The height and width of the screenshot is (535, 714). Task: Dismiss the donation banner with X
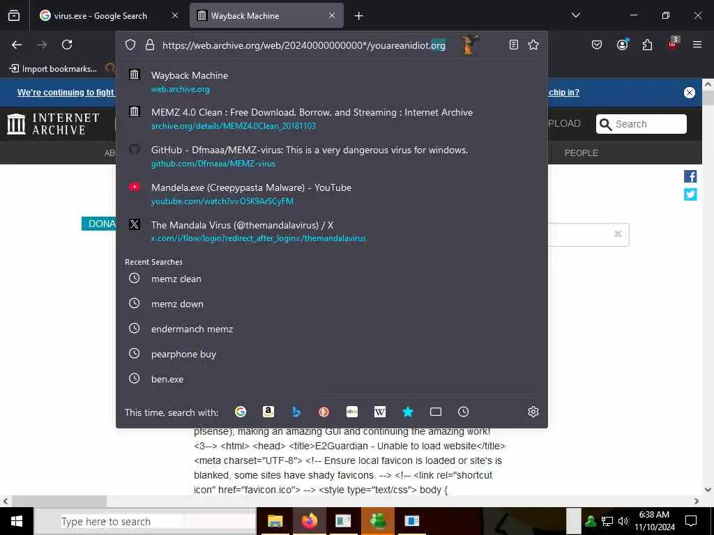690,93
